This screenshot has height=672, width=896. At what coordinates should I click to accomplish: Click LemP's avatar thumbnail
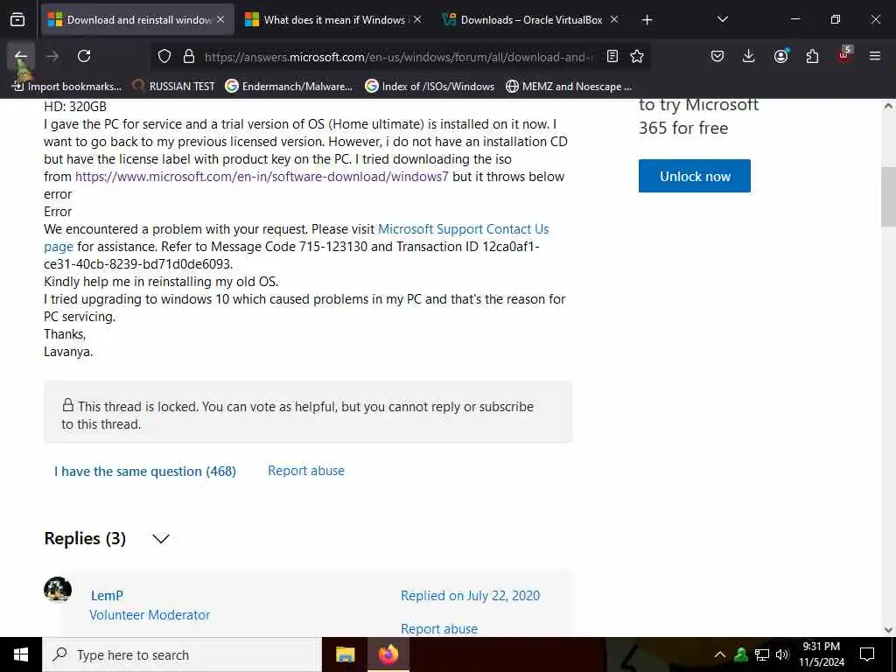coord(58,589)
